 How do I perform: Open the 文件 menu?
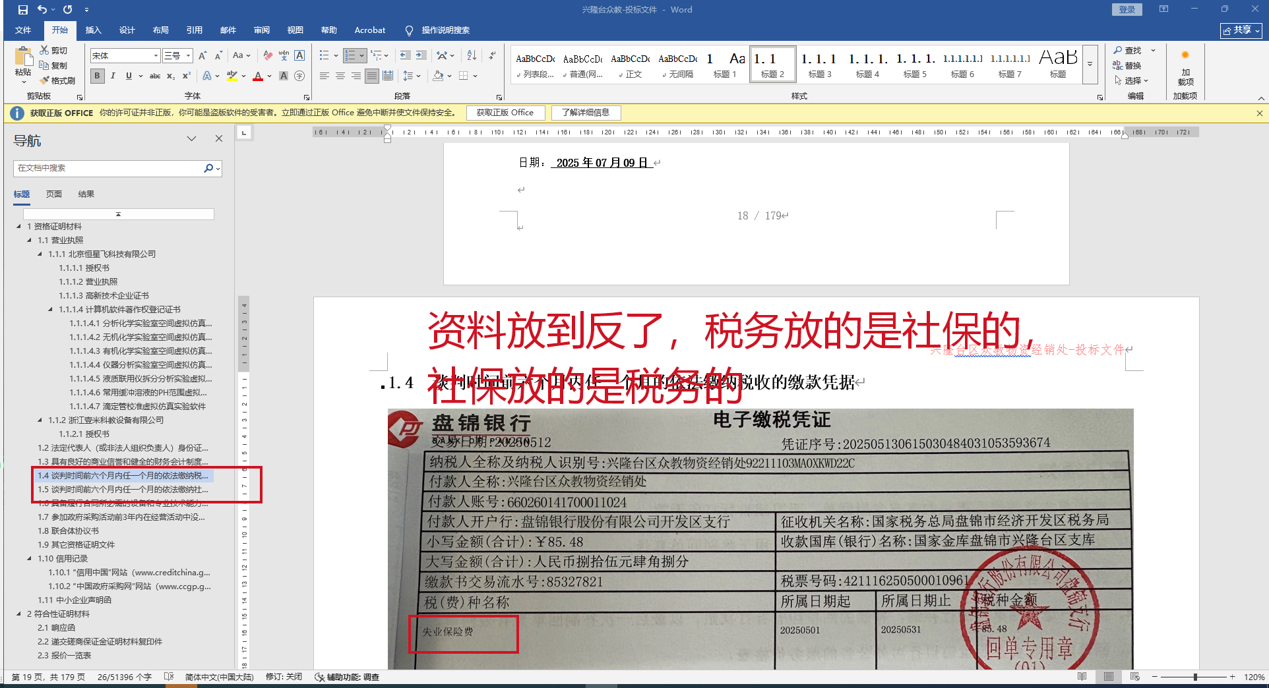(x=23, y=30)
